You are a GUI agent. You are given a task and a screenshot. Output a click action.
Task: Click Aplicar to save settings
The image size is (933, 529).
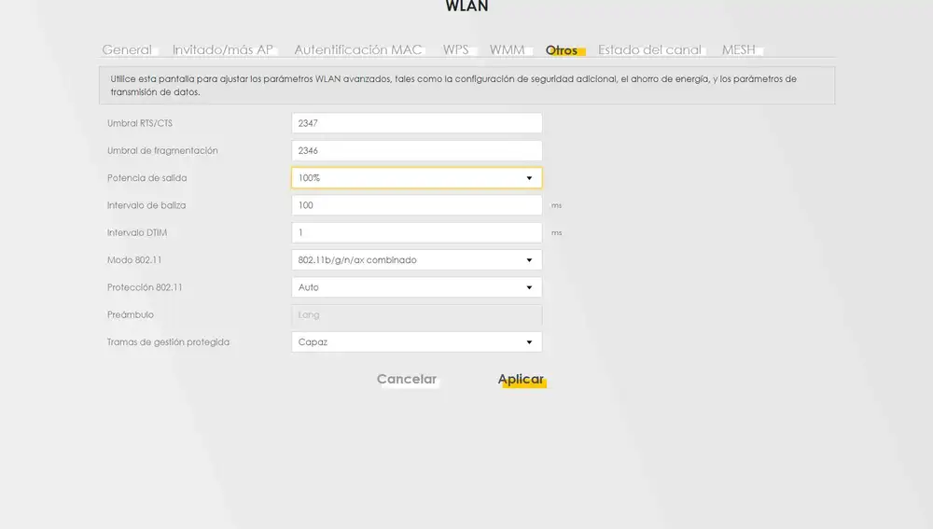pos(521,379)
